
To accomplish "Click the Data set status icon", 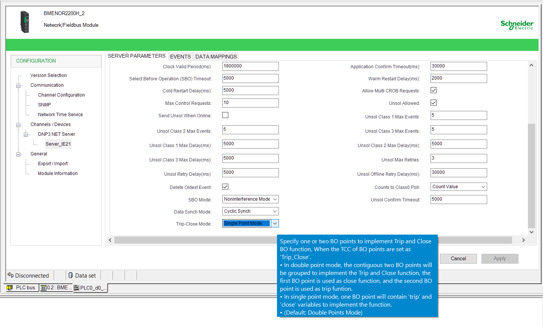I will coord(71,275).
